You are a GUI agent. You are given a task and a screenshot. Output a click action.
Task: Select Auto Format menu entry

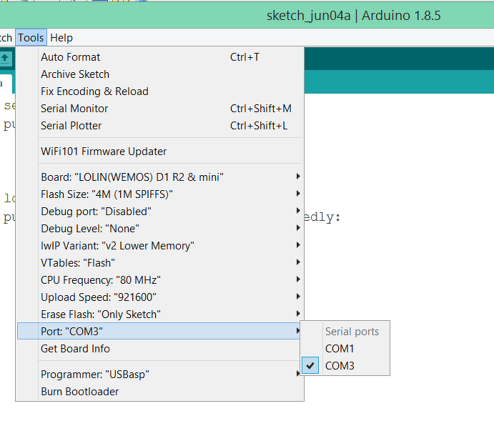click(160, 57)
